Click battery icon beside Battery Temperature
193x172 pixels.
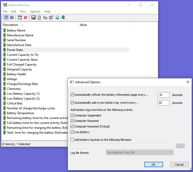[4, 113]
